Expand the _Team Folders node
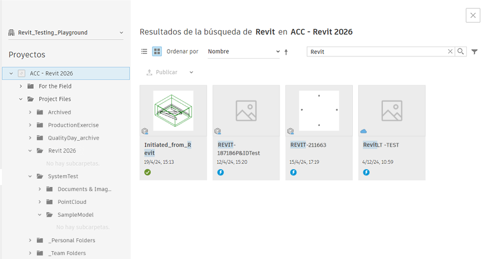Image resolution: width=489 pixels, height=259 pixels. [30, 253]
